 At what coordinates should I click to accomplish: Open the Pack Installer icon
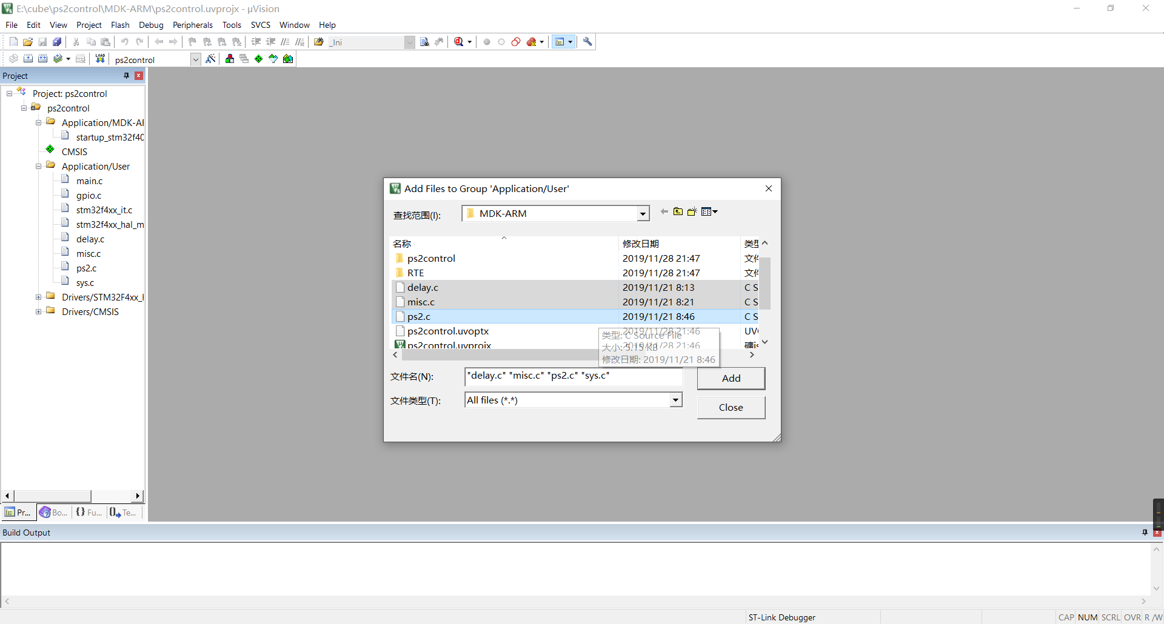288,59
